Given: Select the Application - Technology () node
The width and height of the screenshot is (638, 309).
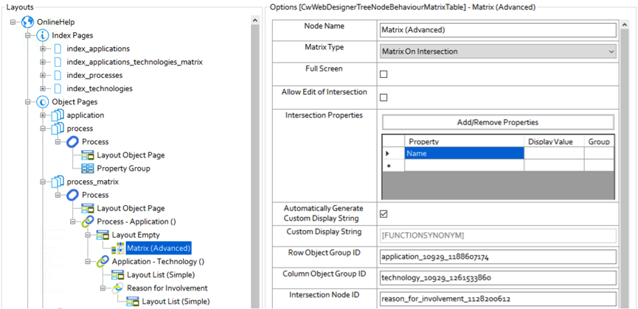Looking at the screenshot, I should tap(158, 261).
